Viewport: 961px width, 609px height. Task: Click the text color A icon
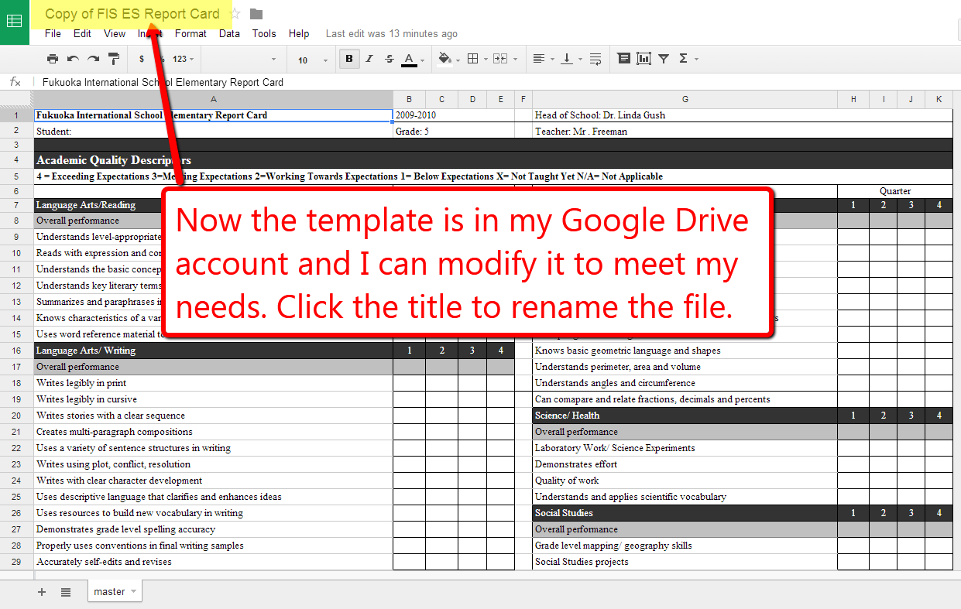pyautogui.click(x=409, y=59)
